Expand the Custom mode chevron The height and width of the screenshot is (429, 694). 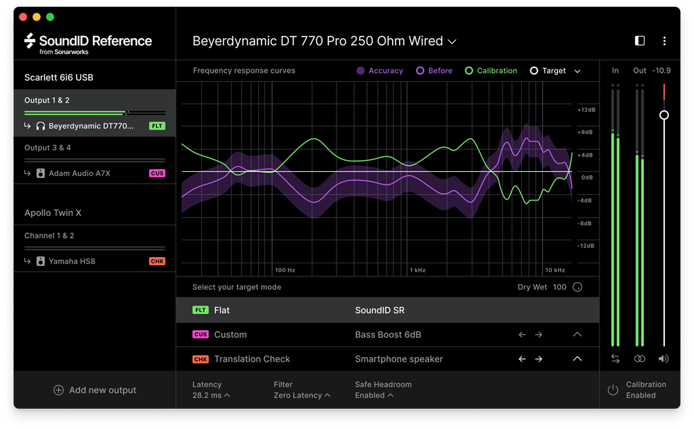tap(577, 335)
